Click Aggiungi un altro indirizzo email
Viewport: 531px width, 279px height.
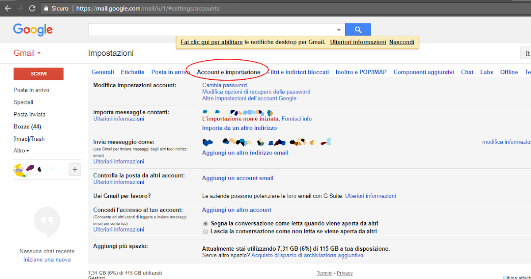245,153
